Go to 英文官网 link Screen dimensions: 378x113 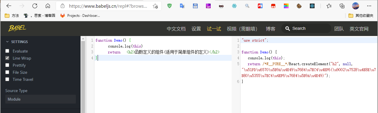(359, 29)
